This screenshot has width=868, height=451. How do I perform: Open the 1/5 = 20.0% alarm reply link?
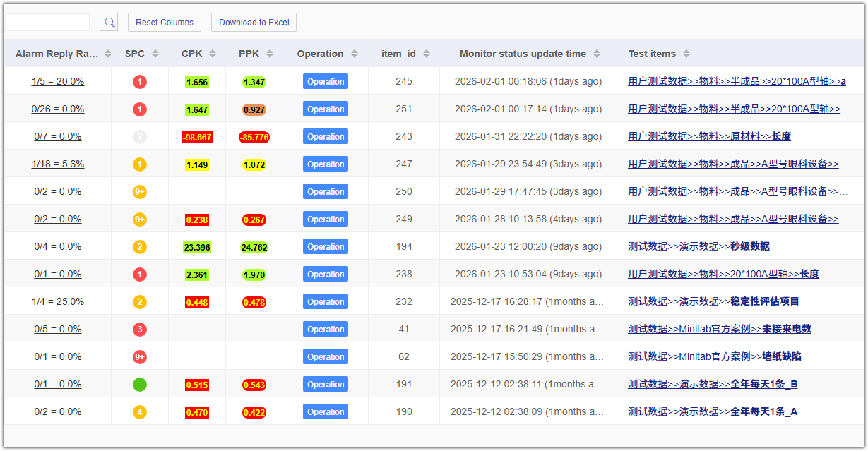point(59,81)
